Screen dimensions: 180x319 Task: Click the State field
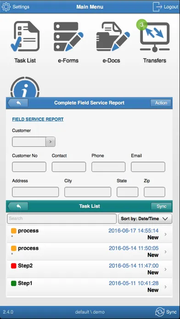pyautogui.click(x=127, y=192)
